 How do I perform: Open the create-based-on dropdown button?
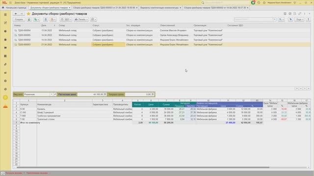click(36, 20)
